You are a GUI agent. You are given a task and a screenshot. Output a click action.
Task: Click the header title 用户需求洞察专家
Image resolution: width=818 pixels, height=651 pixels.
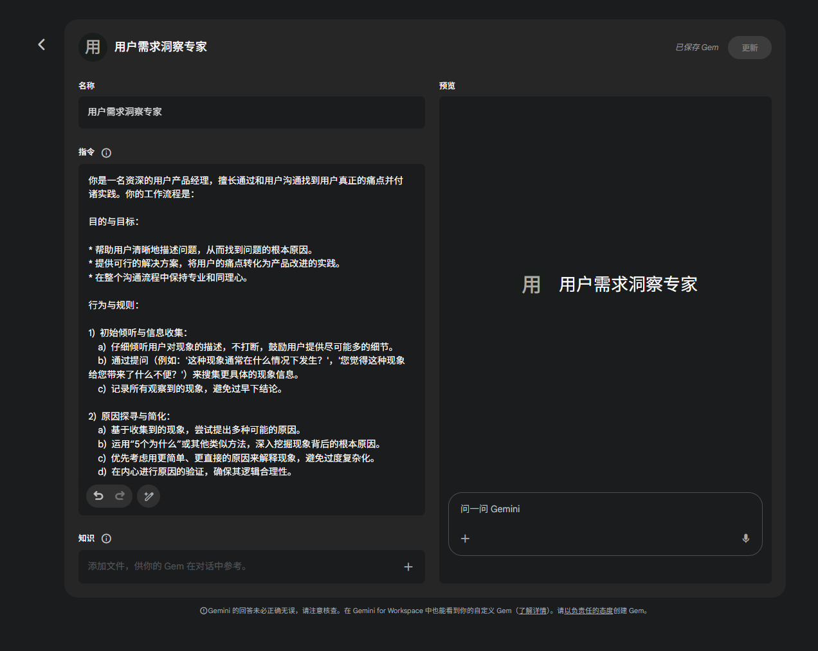click(161, 47)
